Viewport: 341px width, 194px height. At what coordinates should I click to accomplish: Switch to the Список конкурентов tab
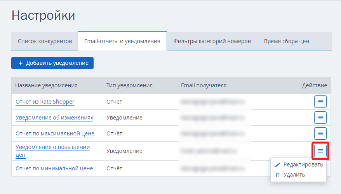(x=45, y=41)
